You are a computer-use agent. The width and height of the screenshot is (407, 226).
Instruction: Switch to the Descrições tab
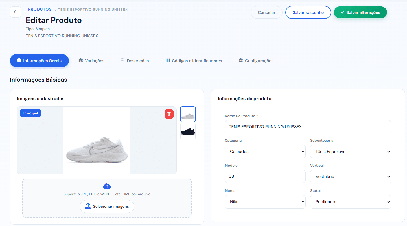[135, 60]
